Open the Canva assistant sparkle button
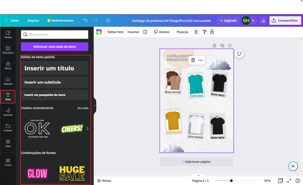Image resolution: width=303 pixels, height=185 pixels. tap(293, 166)
